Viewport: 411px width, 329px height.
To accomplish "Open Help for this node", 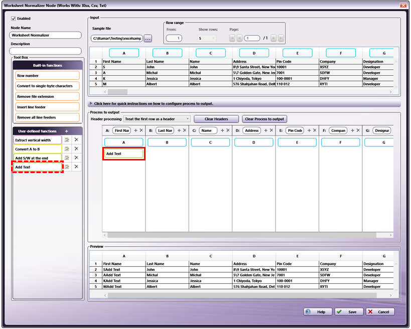I will pyautogui.click(x=318, y=312).
